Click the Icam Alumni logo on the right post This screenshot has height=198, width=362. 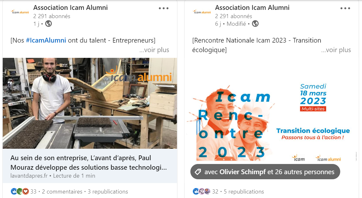[202, 12]
